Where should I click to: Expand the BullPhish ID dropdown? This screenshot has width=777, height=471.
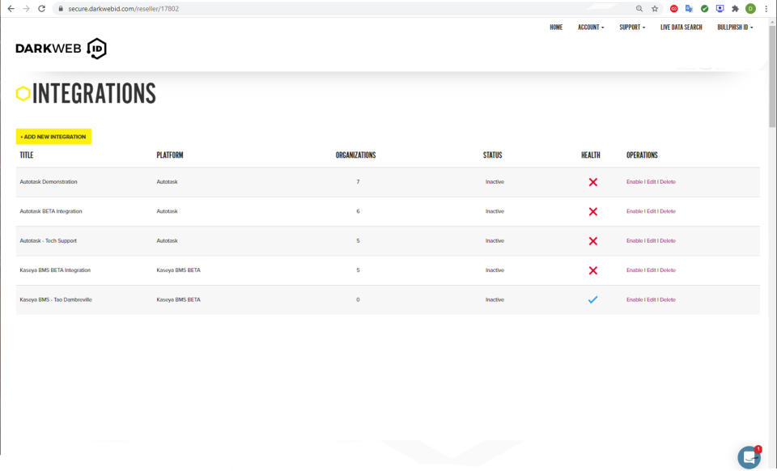[735, 28]
